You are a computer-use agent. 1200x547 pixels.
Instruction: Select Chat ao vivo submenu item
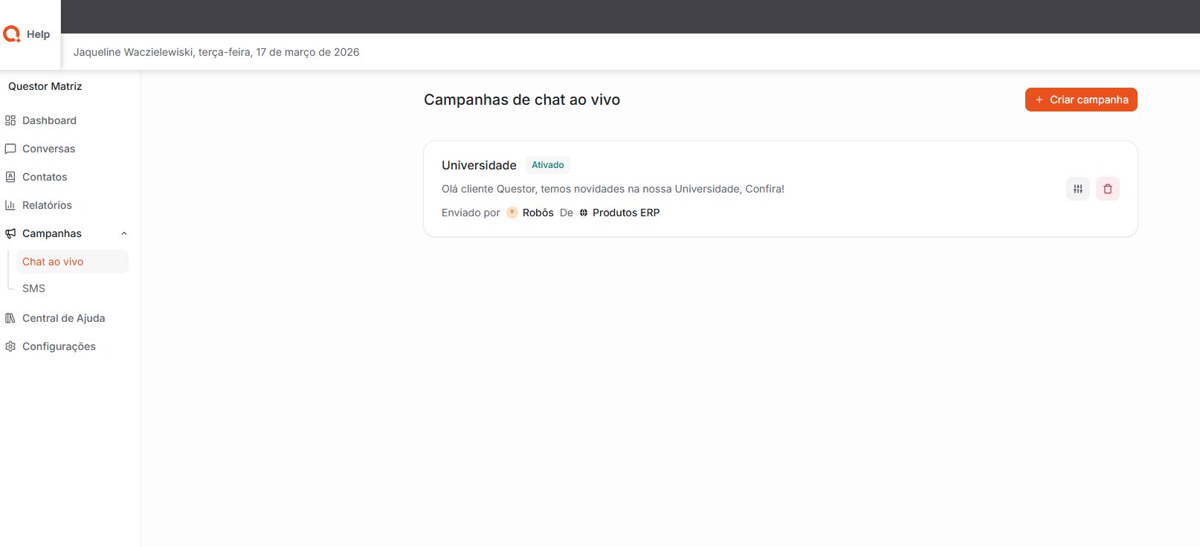point(53,262)
